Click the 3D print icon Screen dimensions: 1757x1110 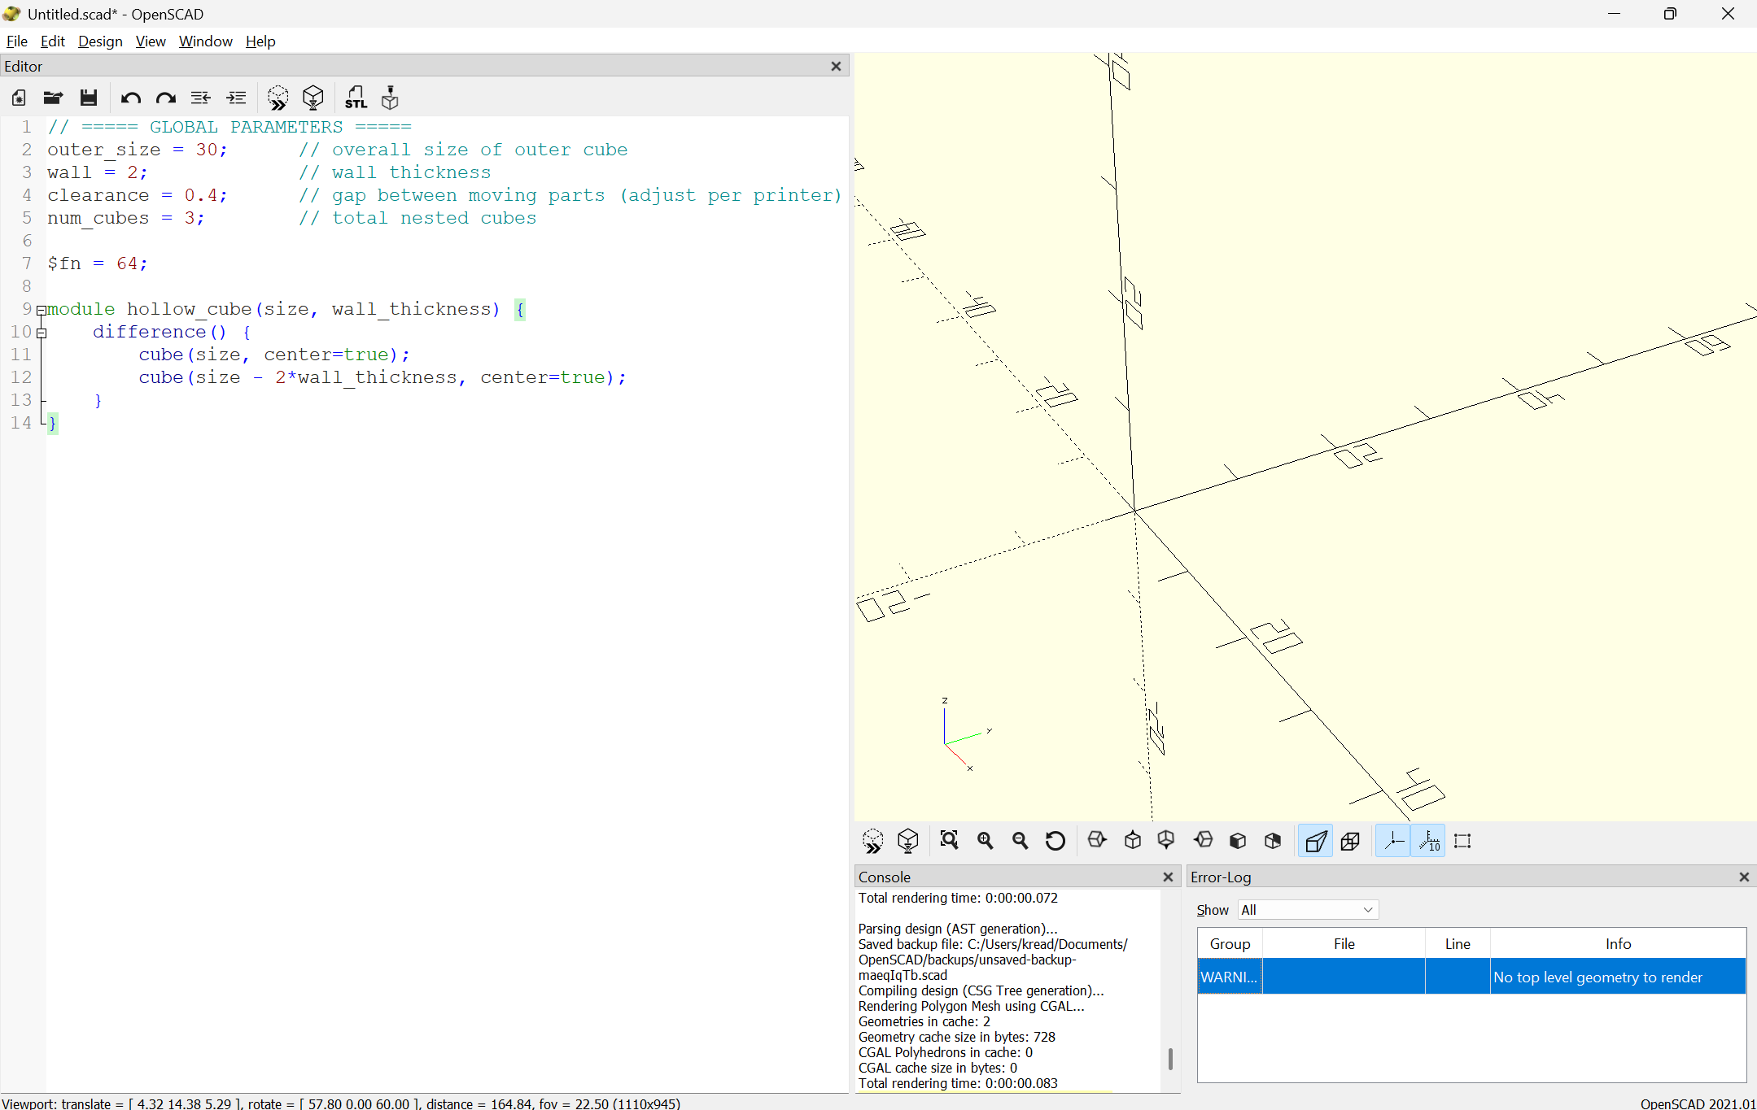390,98
